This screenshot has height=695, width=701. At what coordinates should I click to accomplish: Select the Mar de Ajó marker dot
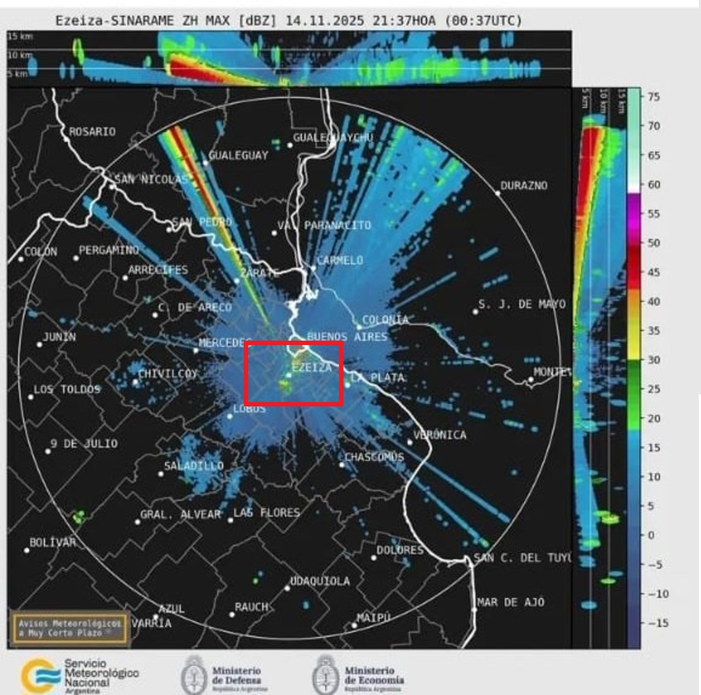pyautogui.click(x=474, y=609)
